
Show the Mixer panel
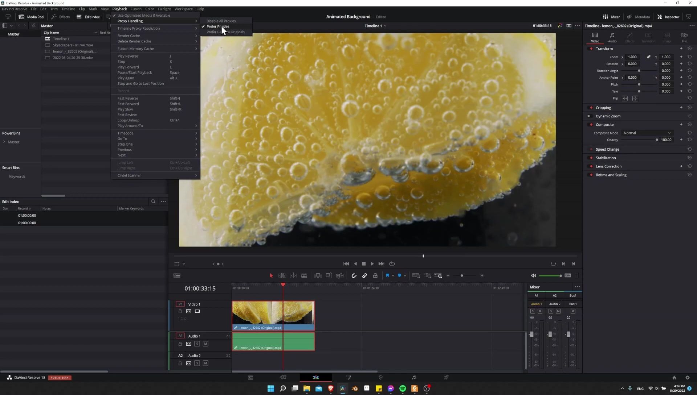pos(611,17)
